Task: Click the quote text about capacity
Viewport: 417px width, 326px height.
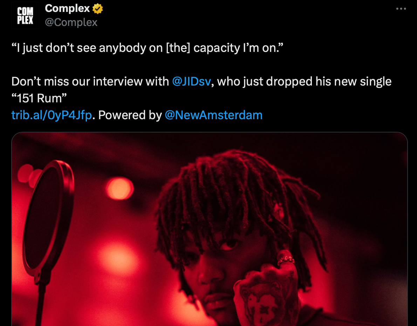Action: click(147, 48)
